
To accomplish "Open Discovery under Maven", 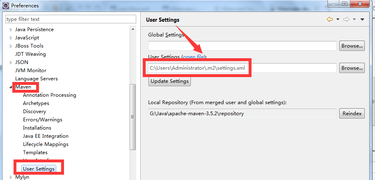I will [x=34, y=112].
